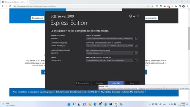Image resolution: width=190 pixels, height=107 pixels.
Task: Click the Prueba gratuita button on webpage
Action: (x=151, y=18)
